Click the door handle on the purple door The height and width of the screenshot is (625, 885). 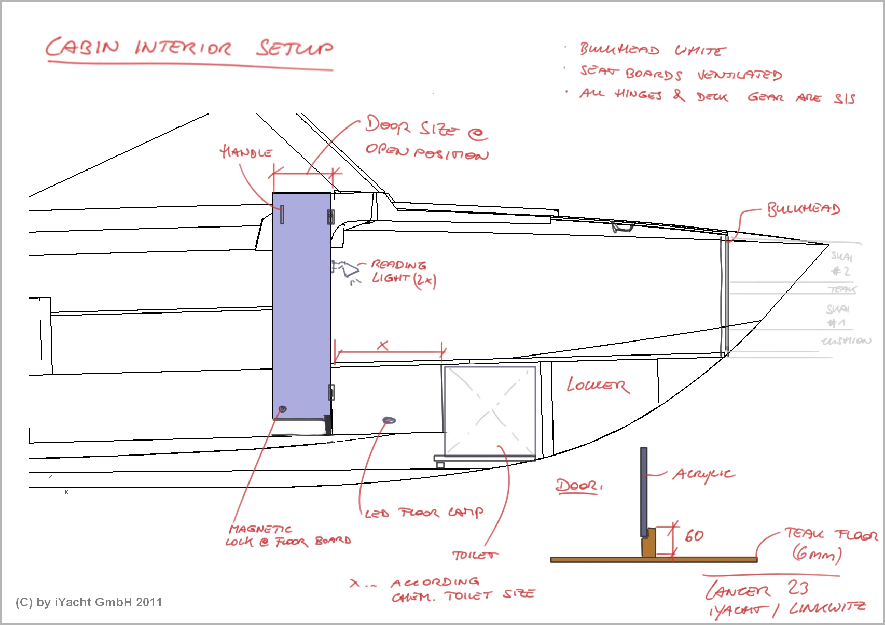pos(282,215)
